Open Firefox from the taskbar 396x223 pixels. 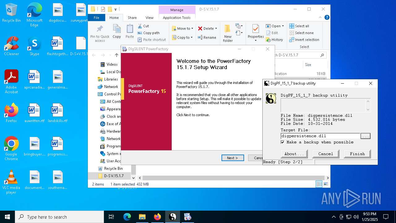click(x=157, y=217)
